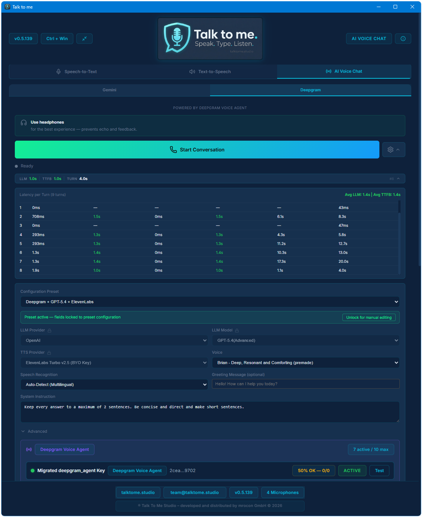Click the lock icon next to LLM Model
Image resolution: width=422 pixels, height=517 pixels.
(237, 330)
